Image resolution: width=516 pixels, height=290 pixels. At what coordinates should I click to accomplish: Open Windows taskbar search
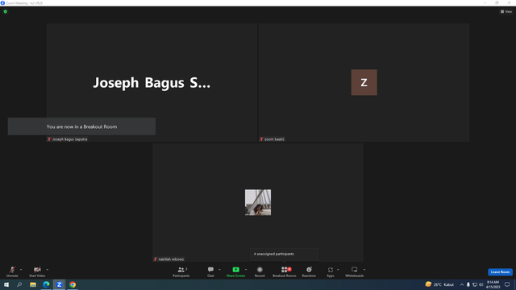(19, 284)
